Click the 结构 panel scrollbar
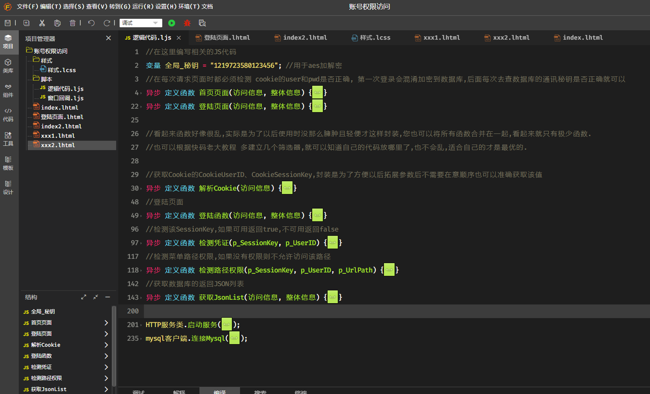Screen dimensions: 650x394 tap(114, 345)
